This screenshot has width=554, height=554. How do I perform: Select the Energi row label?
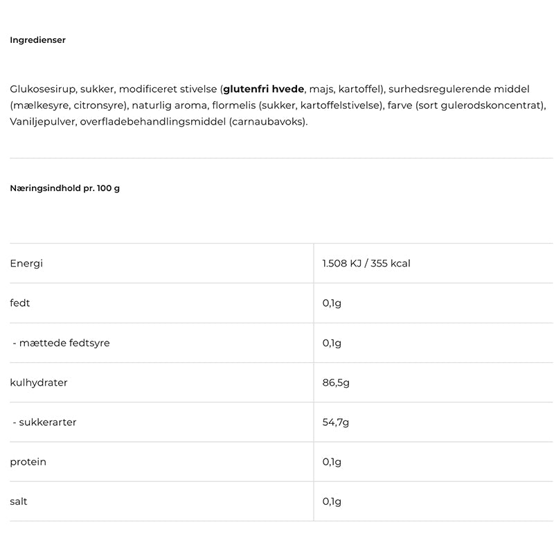(x=26, y=264)
